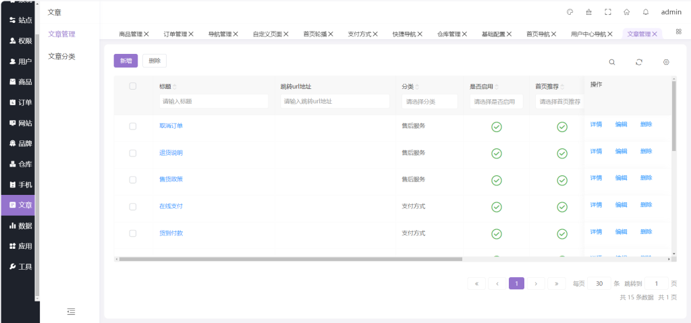This screenshot has height=323, width=691.
Task: Check the 退货说明 row checkbox
Action: pos(133,153)
